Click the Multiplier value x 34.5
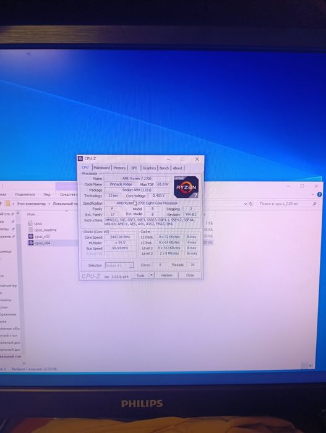This screenshot has height=433, width=326. 120,242
